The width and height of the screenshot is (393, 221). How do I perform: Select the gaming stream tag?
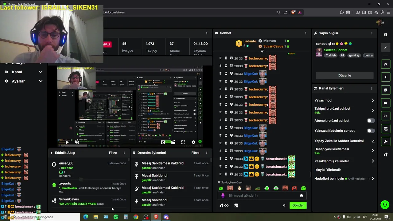coord(354,56)
